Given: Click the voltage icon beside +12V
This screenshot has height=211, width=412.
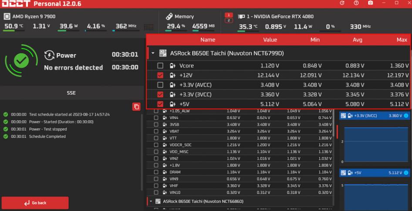Looking at the screenshot, I should pyautogui.click(x=172, y=76).
